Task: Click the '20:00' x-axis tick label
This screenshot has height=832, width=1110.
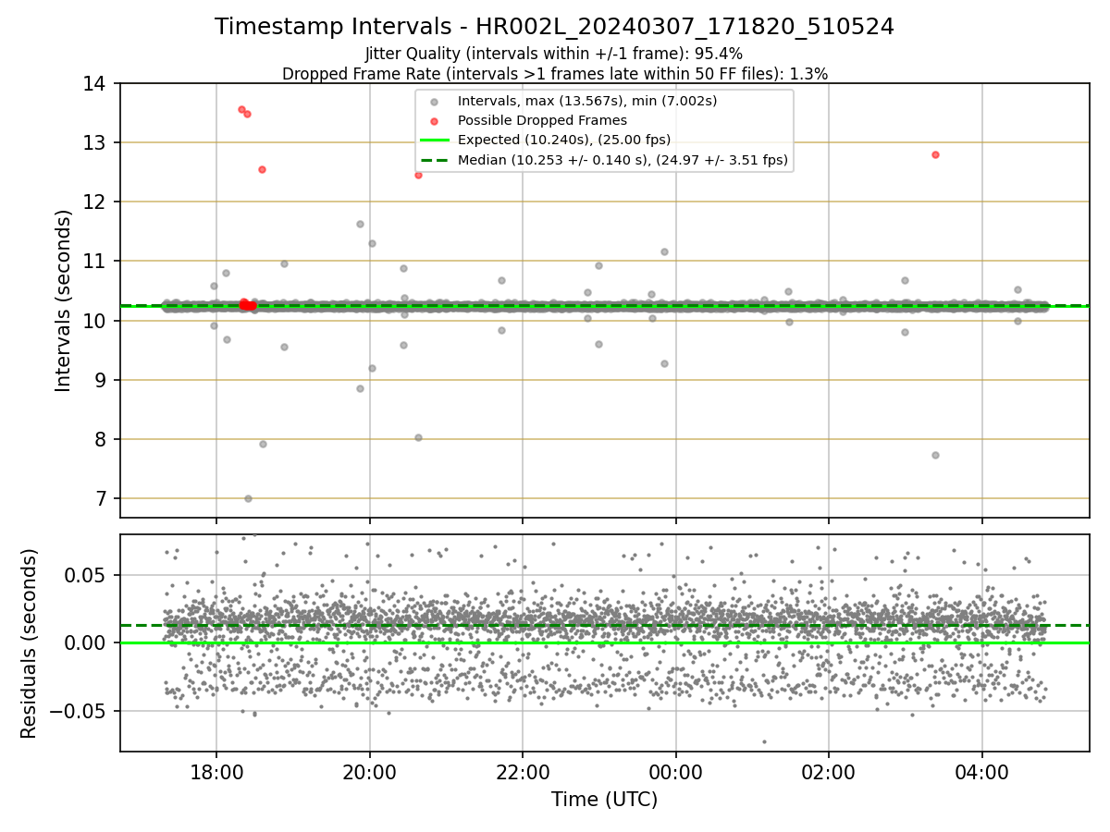Action: (x=370, y=771)
